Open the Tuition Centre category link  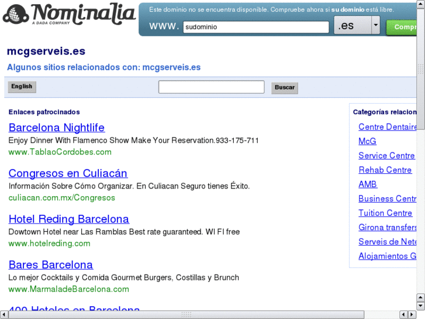(x=385, y=213)
